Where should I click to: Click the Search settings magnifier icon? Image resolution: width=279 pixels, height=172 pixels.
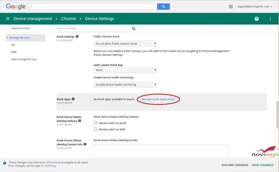[134, 28]
